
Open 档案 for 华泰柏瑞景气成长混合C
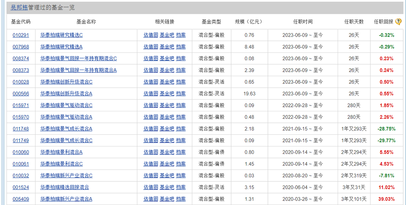[181, 140]
